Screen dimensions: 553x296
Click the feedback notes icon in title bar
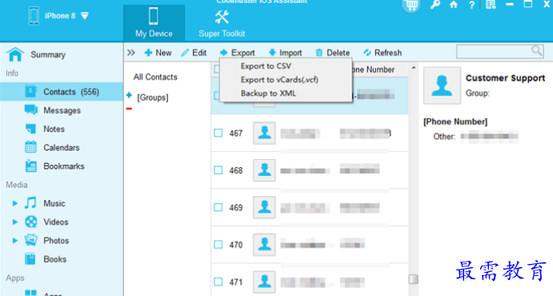click(491, 5)
